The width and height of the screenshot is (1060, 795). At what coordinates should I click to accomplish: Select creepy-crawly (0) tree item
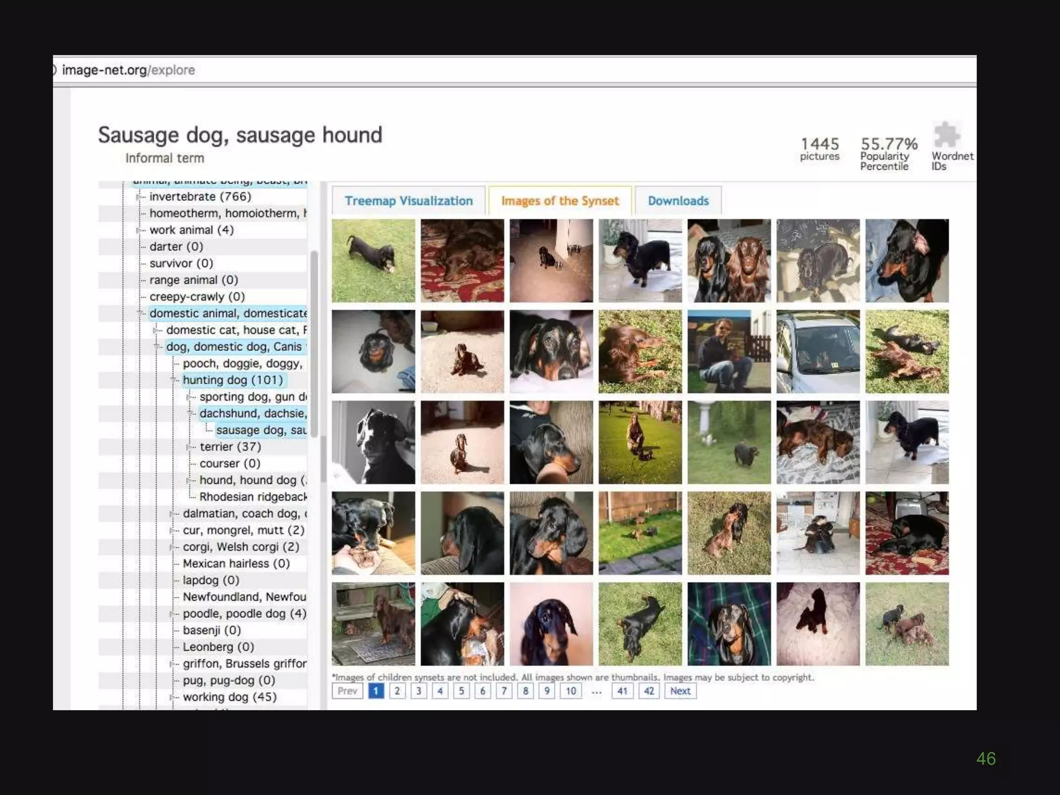[x=197, y=297]
